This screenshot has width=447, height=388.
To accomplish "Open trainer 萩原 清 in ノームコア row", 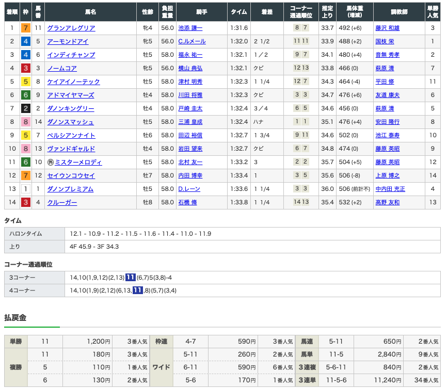I will tap(385, 68).
